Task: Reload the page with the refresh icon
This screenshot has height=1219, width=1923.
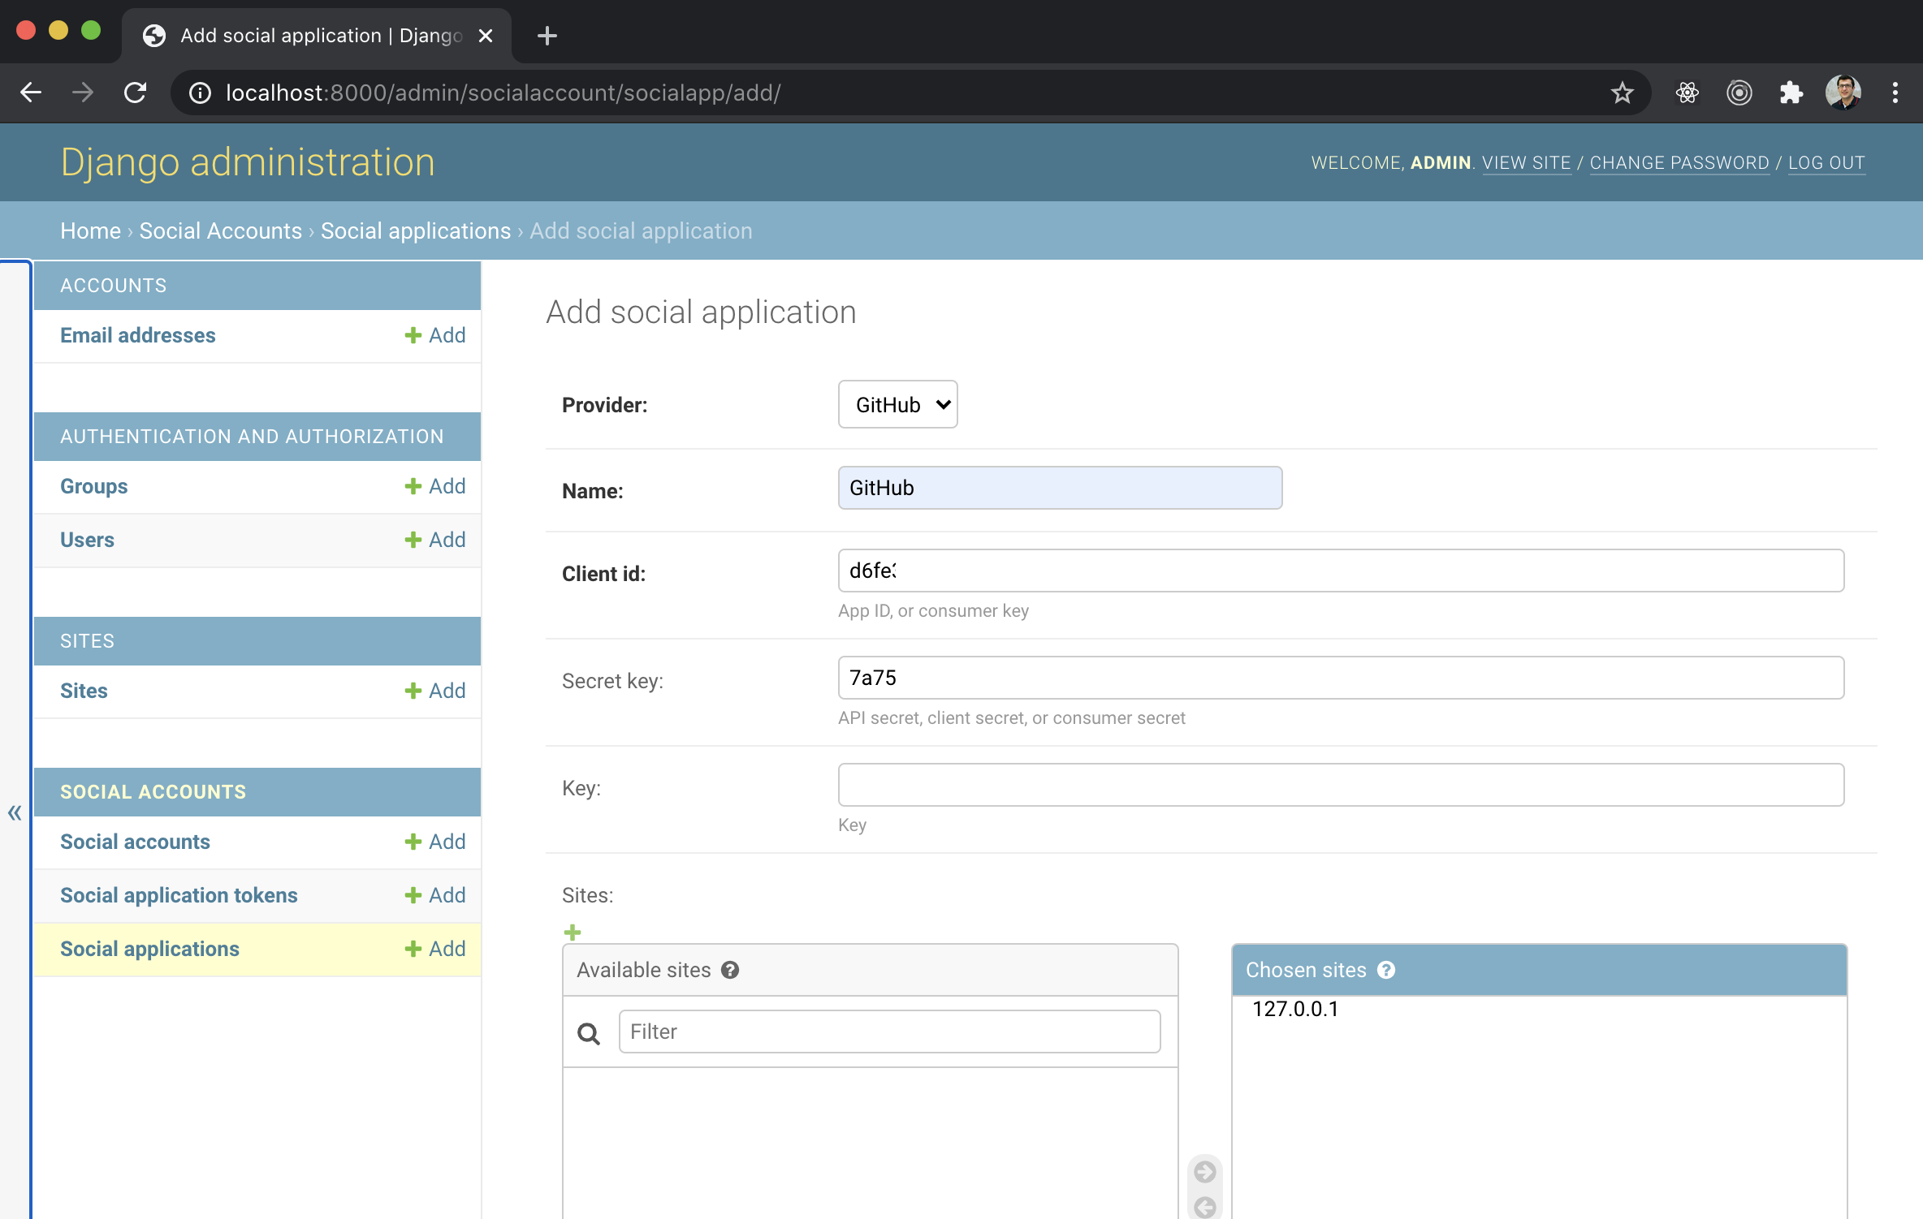Action: tap(136, 93)
